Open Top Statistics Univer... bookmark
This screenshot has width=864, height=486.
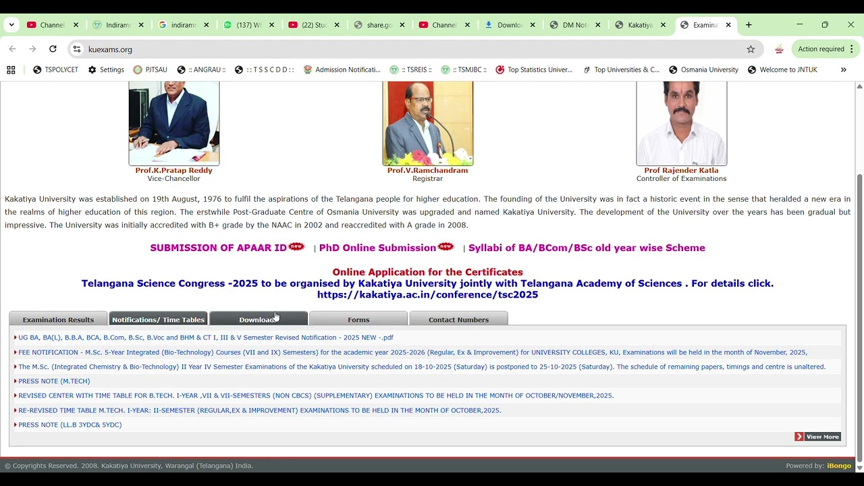tap(534, 70)
